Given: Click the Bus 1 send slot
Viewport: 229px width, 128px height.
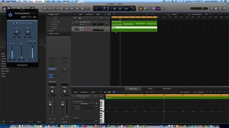Looking at the screenshot, I should click(51, 75).
